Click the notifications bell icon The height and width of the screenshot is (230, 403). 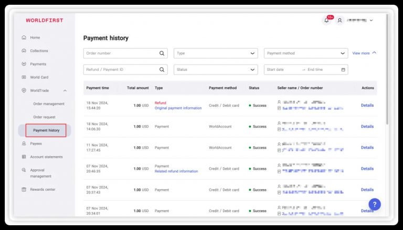point(327,20)
